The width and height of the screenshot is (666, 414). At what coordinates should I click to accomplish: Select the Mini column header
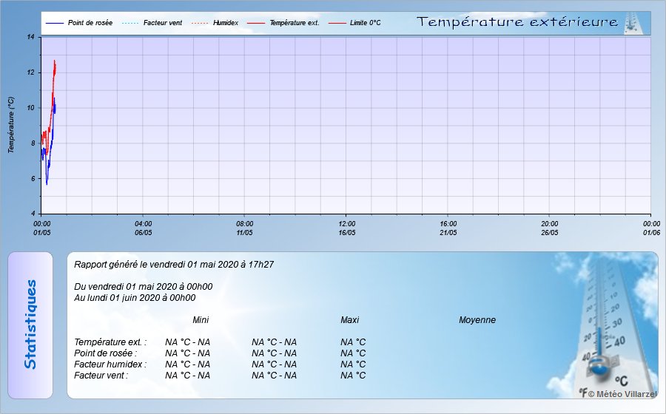tap(201, 320)
